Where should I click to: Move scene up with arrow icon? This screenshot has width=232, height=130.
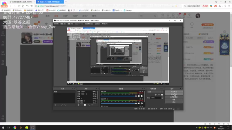click(62, 105)
